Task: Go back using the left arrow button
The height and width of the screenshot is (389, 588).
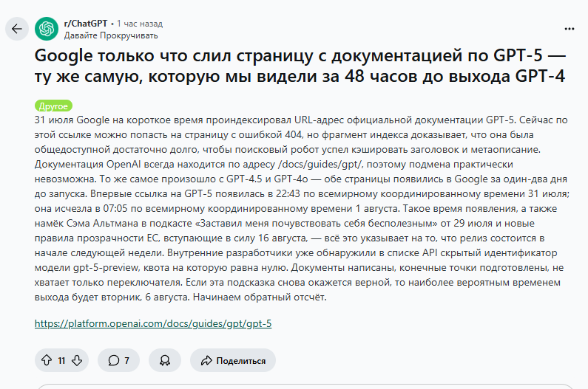Action: coord(17,29)
